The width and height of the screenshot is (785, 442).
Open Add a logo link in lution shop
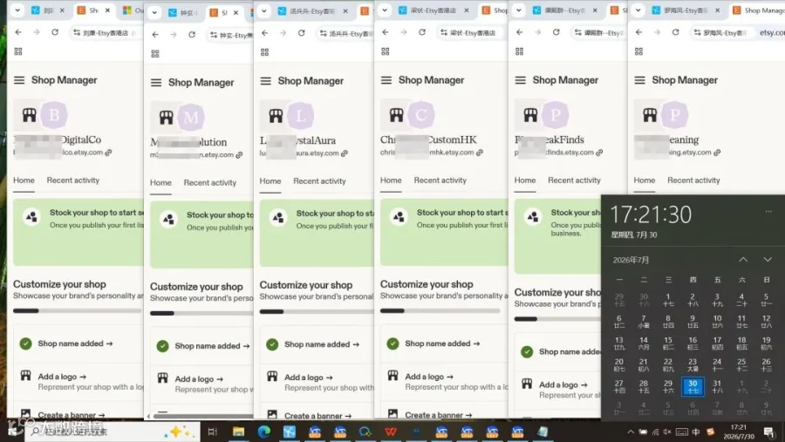[199, 379]
